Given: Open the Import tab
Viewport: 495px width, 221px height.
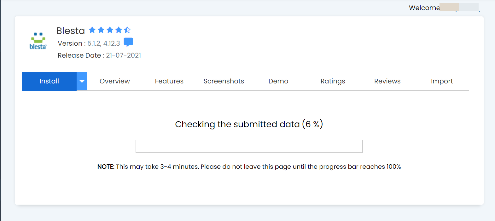Looking at the screenshot, I should click(x=442, y=81).
